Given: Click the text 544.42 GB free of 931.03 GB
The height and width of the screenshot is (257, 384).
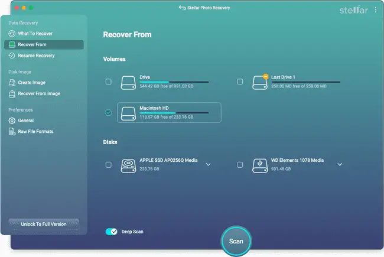Looking at the screenshot, I should point(167,86).
